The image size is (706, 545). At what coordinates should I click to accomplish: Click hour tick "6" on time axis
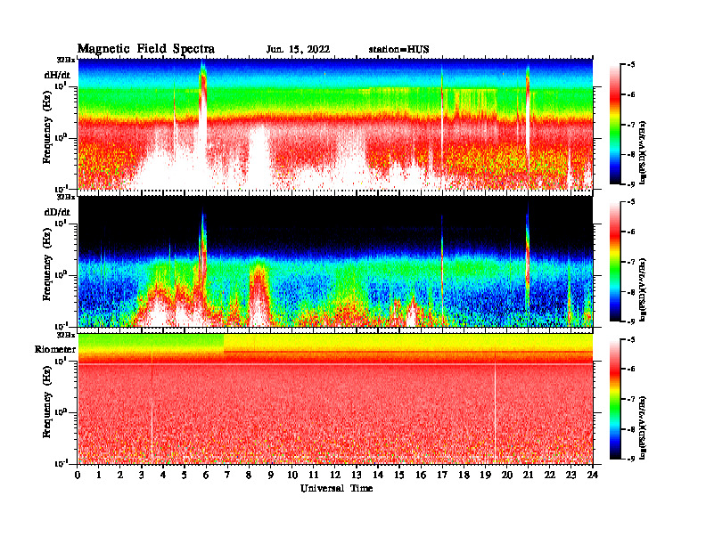(206, 476)
